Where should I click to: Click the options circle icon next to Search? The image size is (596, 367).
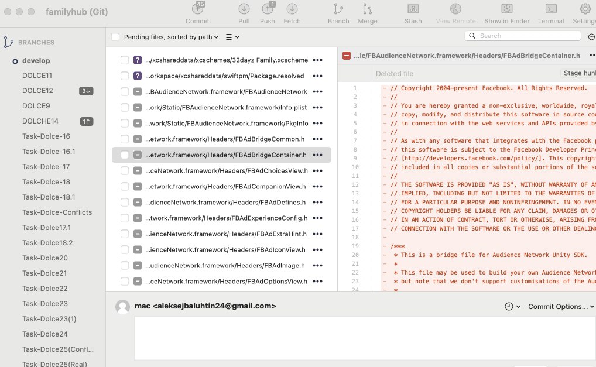[591, 37]
